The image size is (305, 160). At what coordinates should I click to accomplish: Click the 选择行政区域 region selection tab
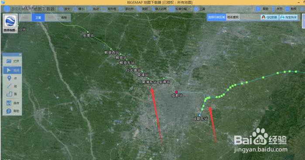(x=216, y=17)
